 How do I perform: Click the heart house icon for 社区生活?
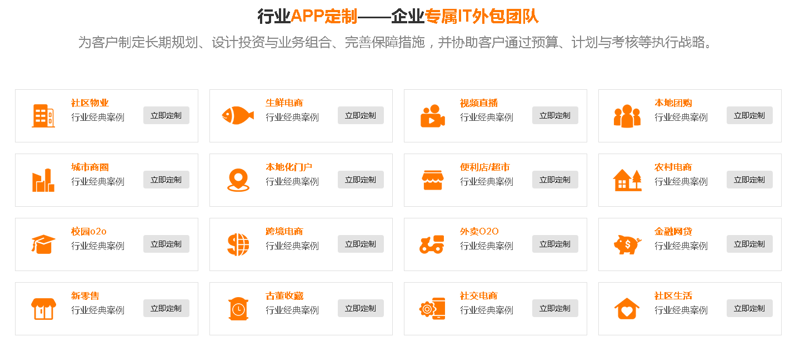(x=627, y=309)
